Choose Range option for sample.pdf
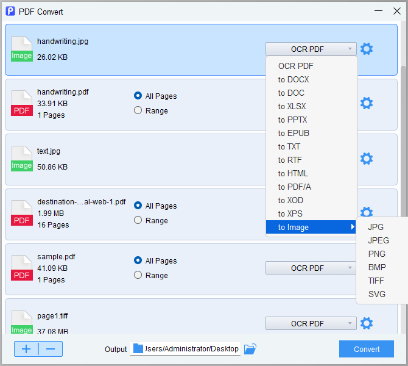This screenshot has width=408, height=366. coord(138,275)
